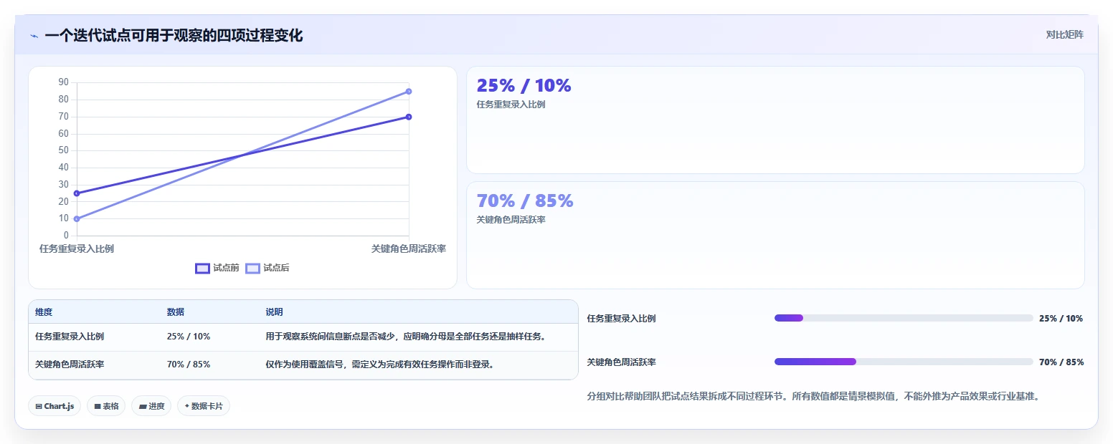Click the lightning icon beside the title
This screenshot has width=1113, height=444.
[34, 35]
